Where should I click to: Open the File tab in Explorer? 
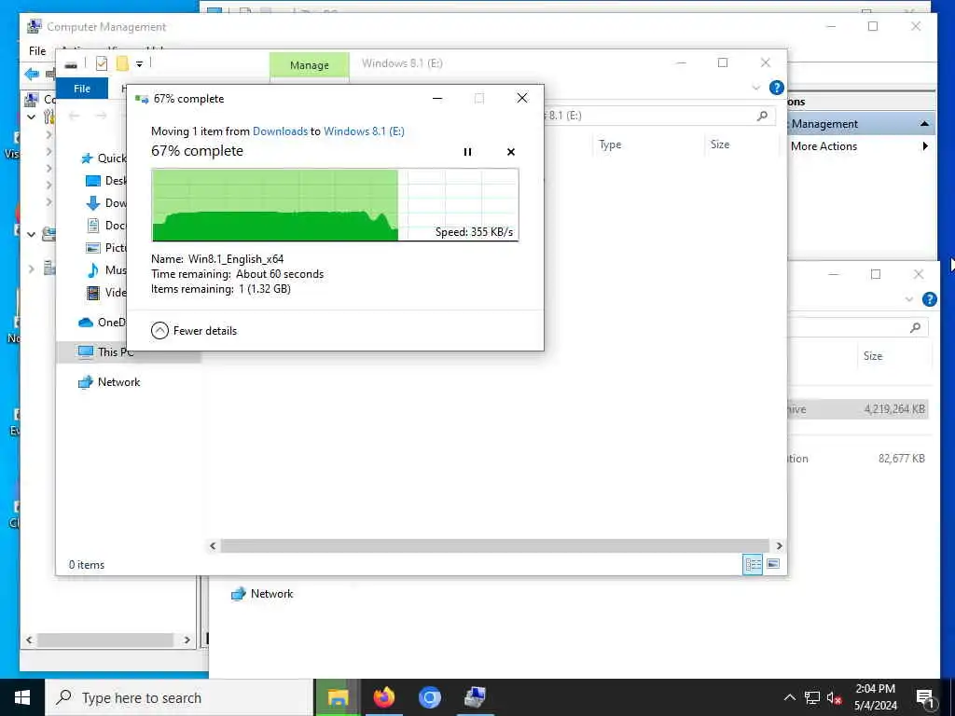[82, 89]
